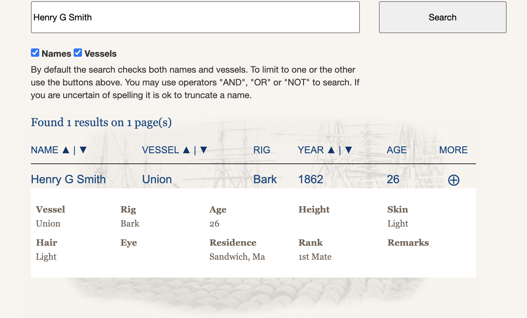Sort names in descending order
Screen dimensions: 527x318
tap(83, 150)
